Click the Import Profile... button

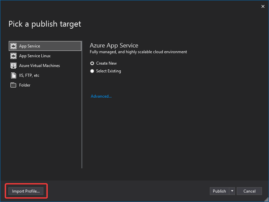[26, 191]
